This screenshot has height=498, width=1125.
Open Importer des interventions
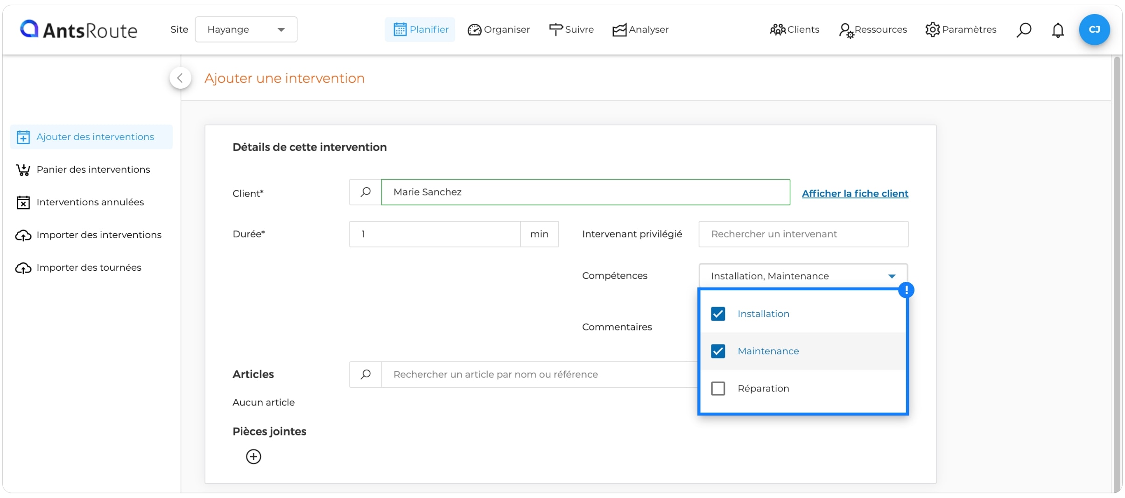point(89,235)
